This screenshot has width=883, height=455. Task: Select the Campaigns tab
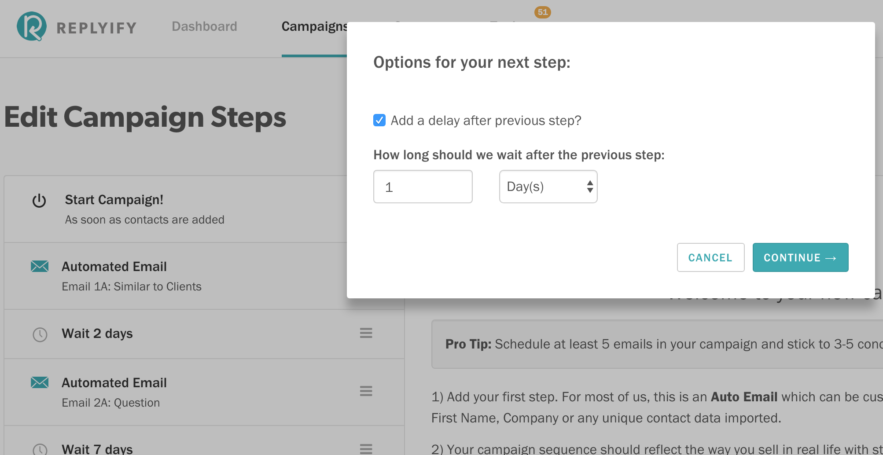314,26
